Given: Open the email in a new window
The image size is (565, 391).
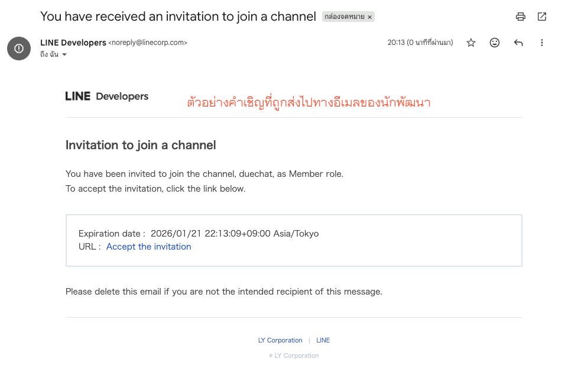Looking at the screenshot, I should [541, 17].
